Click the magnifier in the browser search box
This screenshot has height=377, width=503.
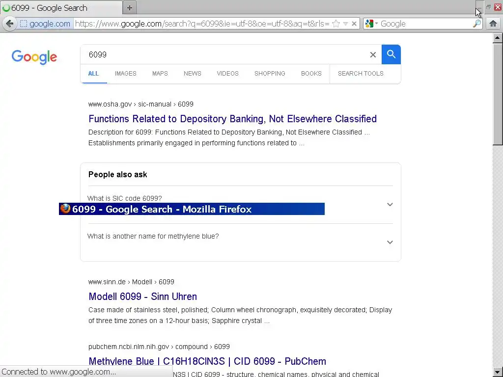(x=476, y=24)
